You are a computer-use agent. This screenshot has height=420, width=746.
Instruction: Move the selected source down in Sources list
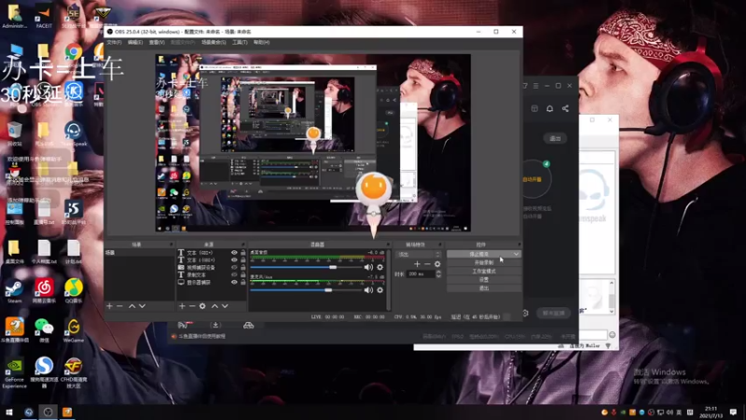pyautogui.click(x=225, y=306)
